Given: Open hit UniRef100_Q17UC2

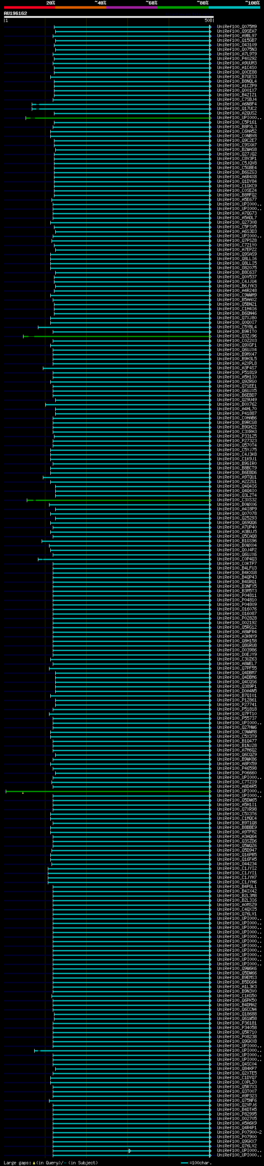Looking at the screenshot, I should [237, 109].
